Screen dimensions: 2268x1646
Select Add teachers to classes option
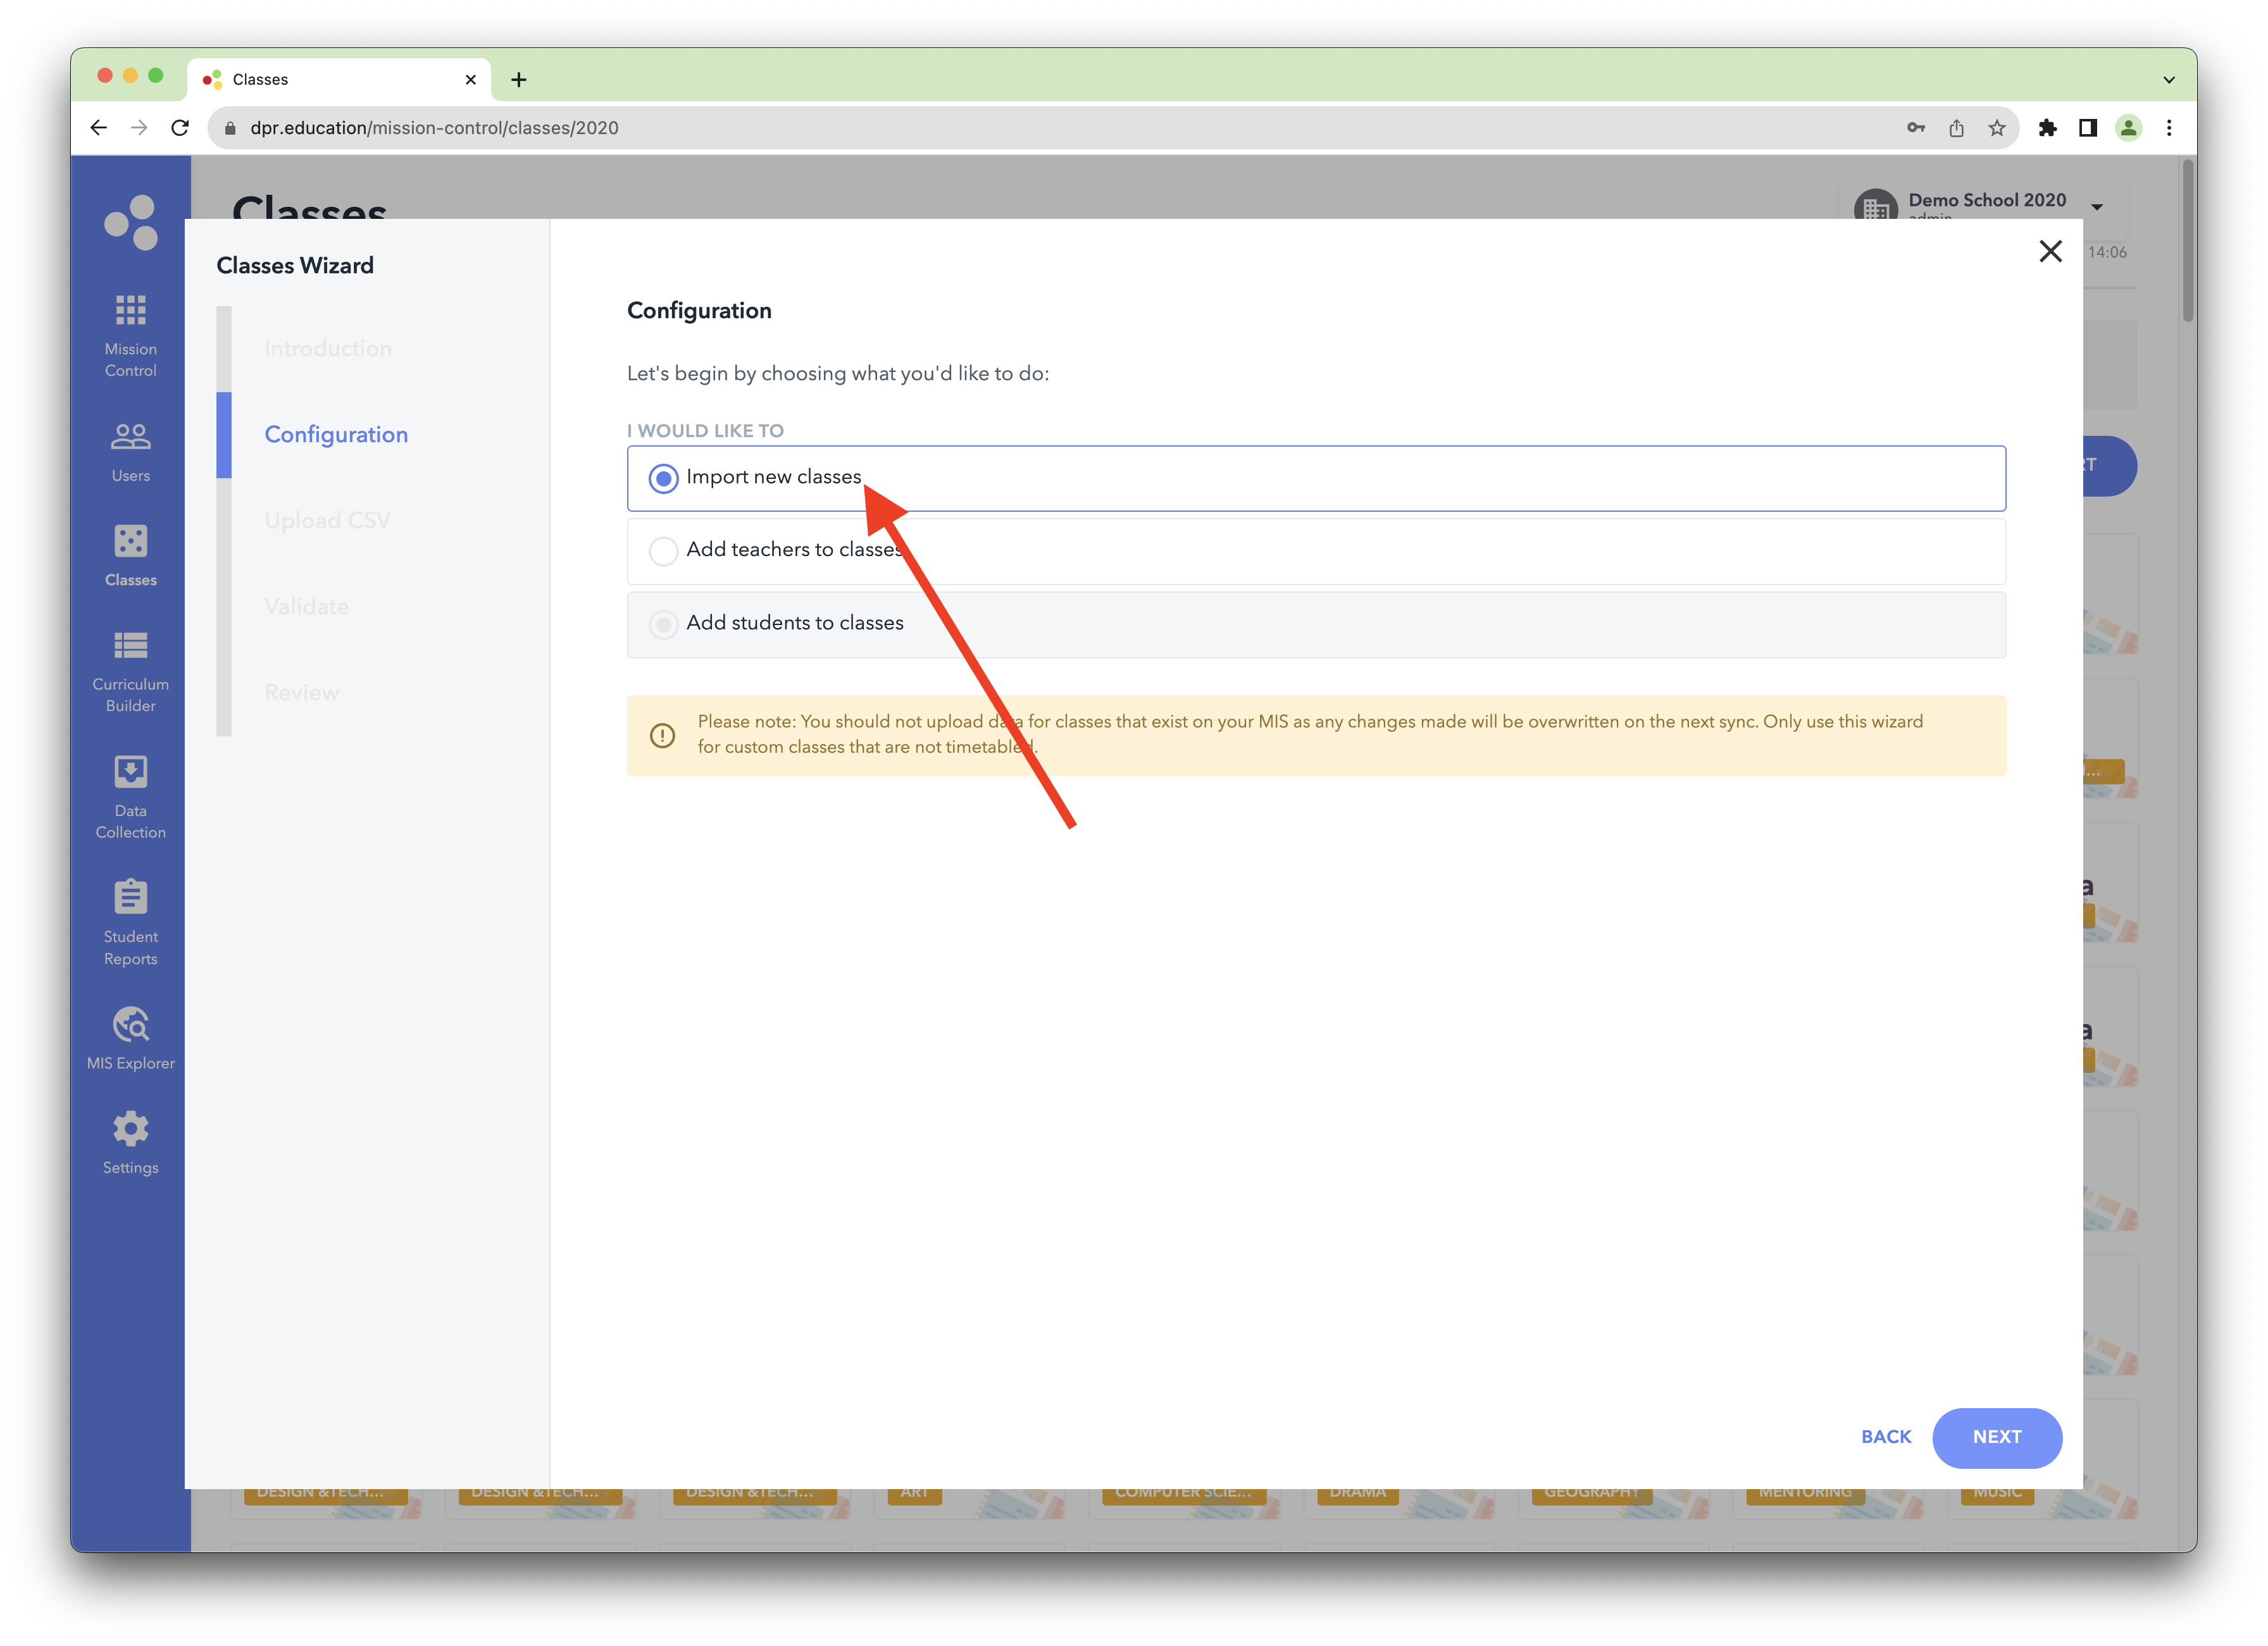663,550
